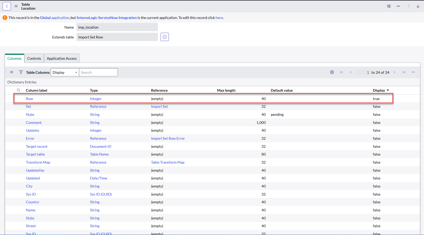Go to next record down arrow

coord(418,6)
